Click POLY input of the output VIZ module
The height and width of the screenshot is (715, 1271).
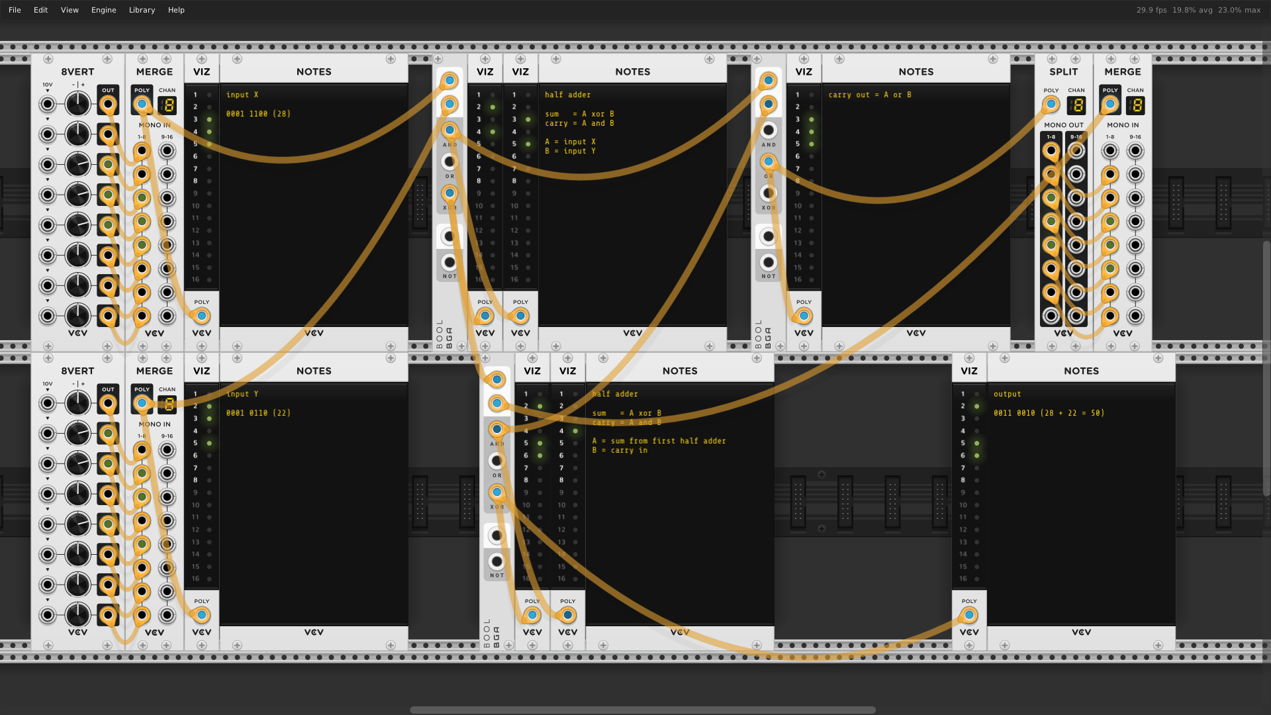tap(968, 615)
